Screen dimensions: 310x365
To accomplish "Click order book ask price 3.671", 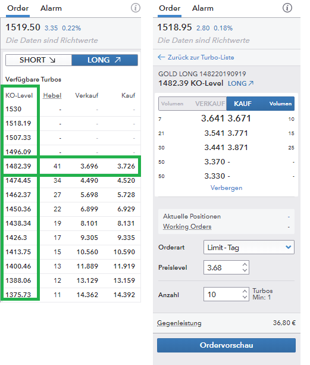I will tap(239, 118).
